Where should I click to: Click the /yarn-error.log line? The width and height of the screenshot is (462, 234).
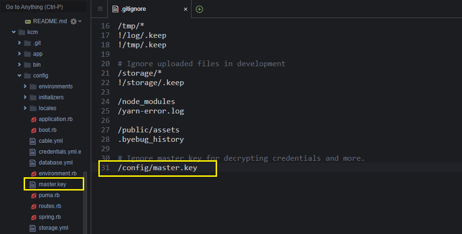[151, 111]
